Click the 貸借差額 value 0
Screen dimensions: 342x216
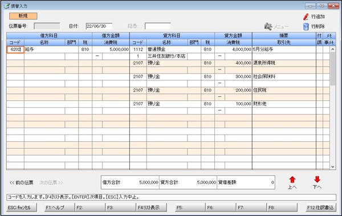click(x=272, y=182)
